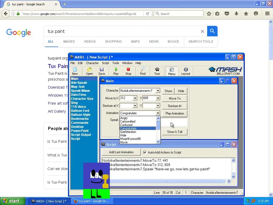Click the Hide character button

[x=181, y=91]
